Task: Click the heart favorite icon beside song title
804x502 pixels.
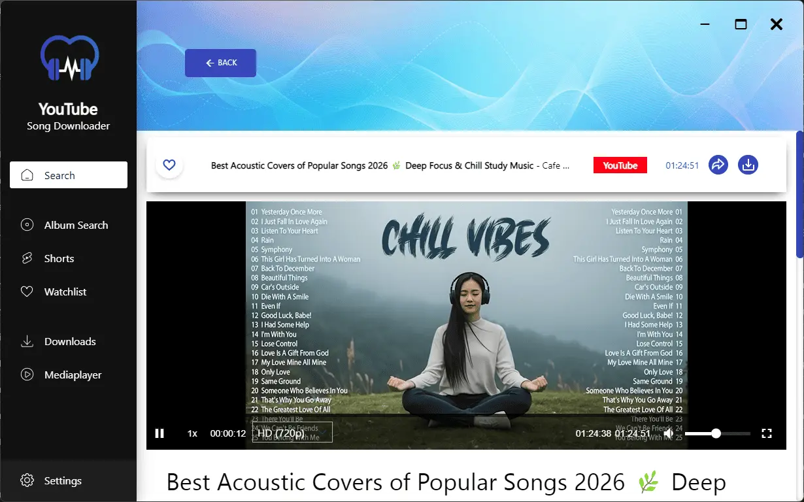Action: point(169,165)
